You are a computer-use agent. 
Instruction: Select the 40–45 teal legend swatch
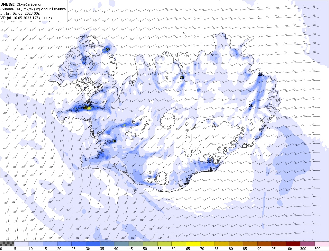click(122, 244)
